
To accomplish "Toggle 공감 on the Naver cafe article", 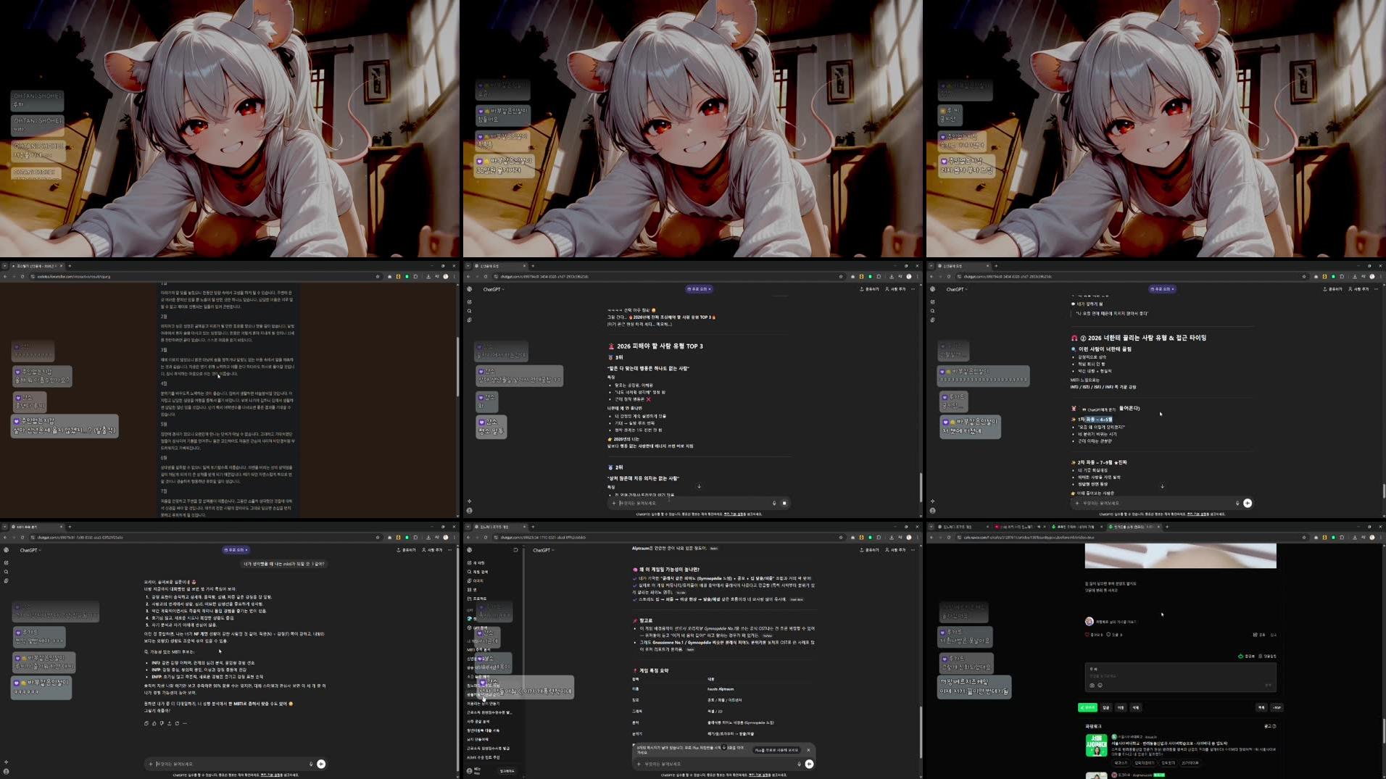I will (1242, 656).
